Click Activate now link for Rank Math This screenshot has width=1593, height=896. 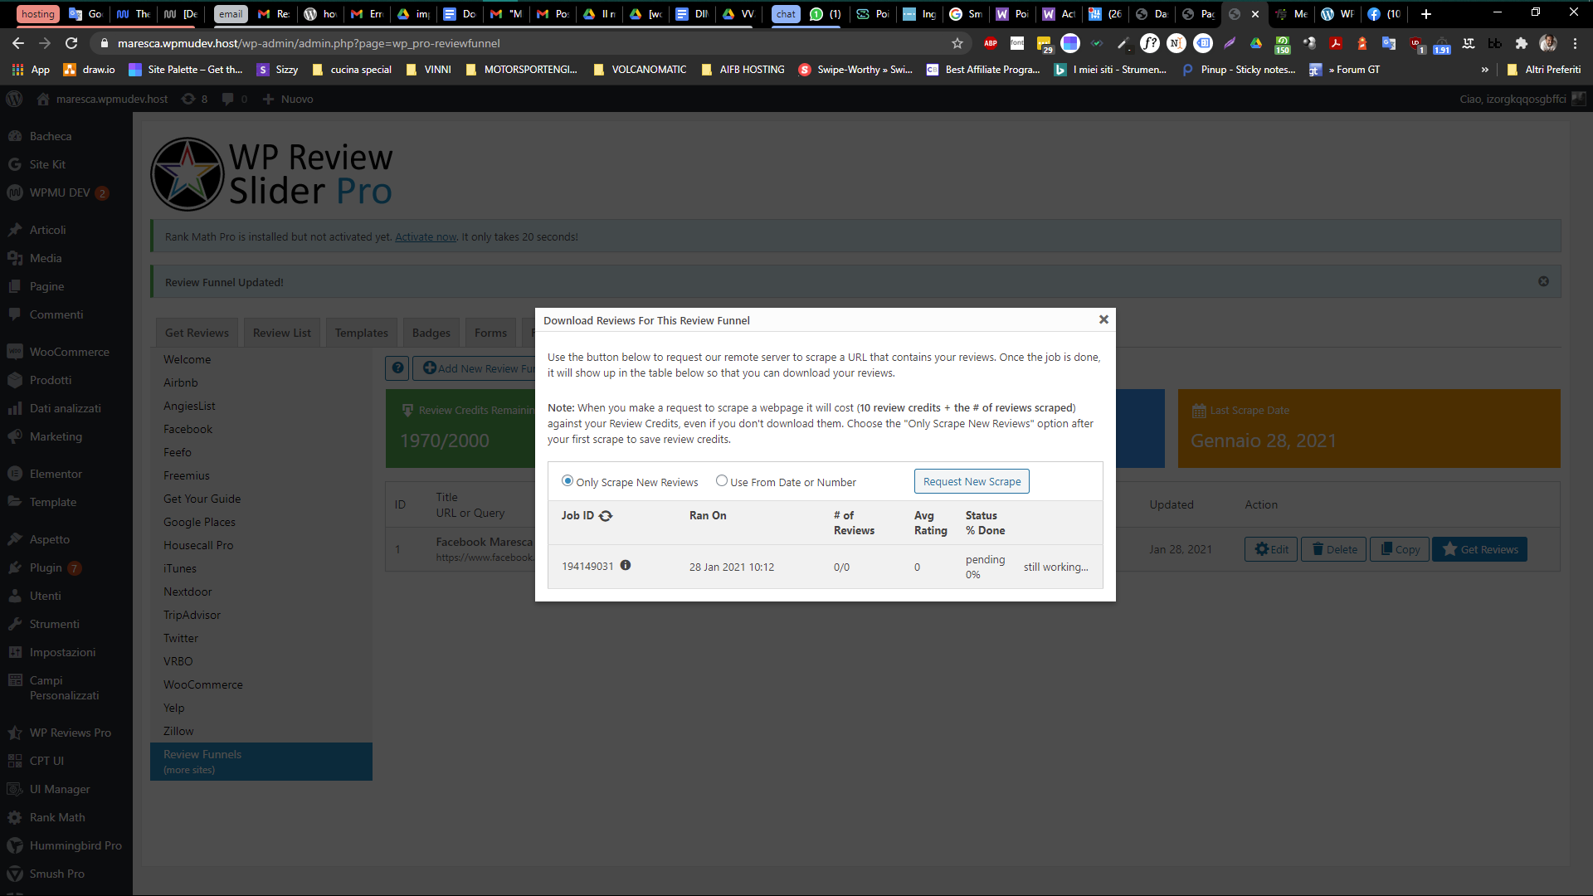[x=426, y=237]
